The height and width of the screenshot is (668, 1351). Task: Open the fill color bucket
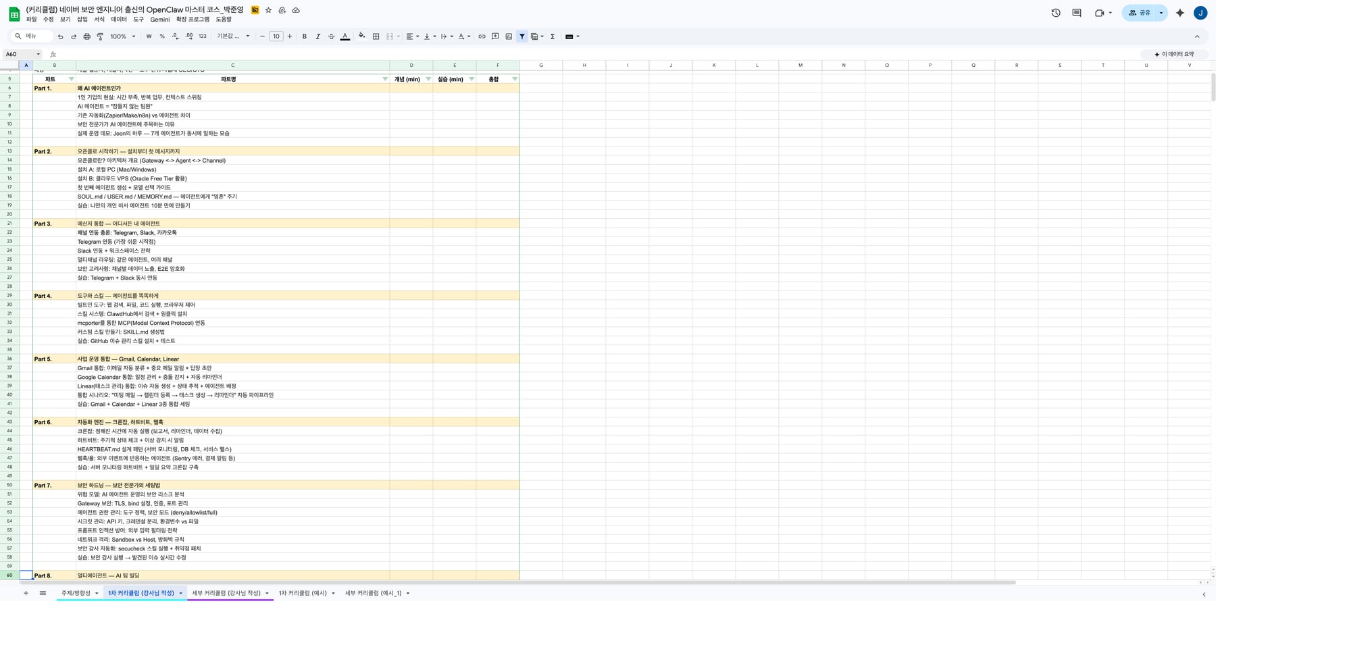tap(361, 36)
